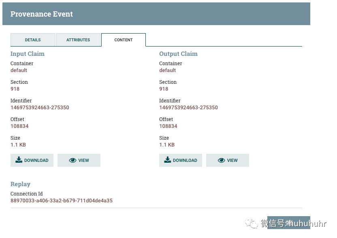
Task: Download the Output Claim content
Action: click(181, 160)
